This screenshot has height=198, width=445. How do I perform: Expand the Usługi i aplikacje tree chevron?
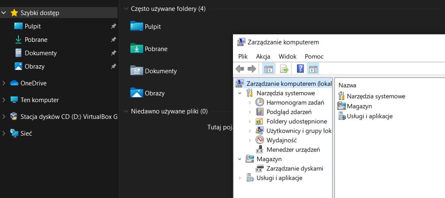[x=240, y=178]
